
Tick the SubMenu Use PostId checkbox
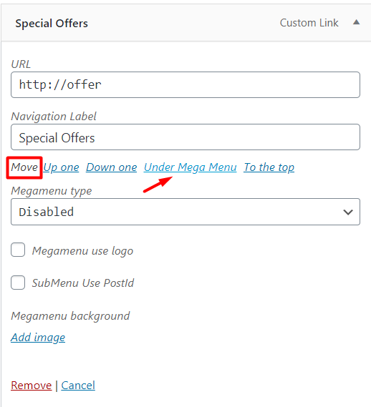tap(18, 283)
